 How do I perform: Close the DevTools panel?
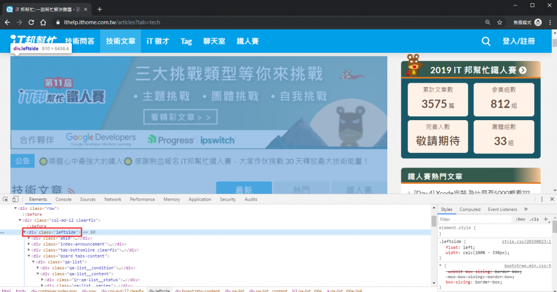(552, 199)
